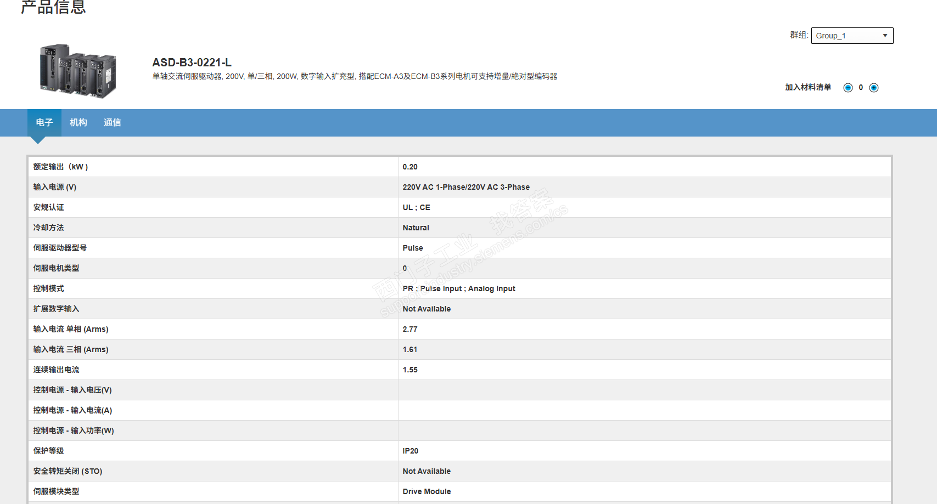Click the 连续输出电流 row label
The height and width of the screenshot is (504, 937).
pyautogui.click(x=56, y=370)
